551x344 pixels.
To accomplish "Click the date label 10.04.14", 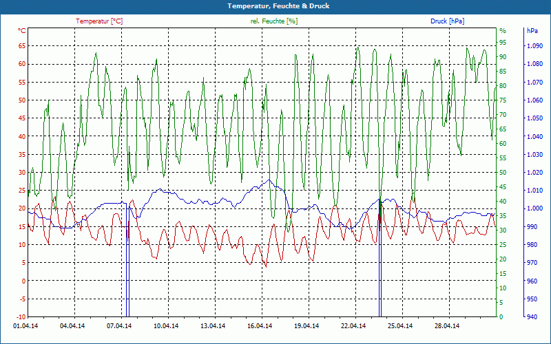I will click(166, 326).
